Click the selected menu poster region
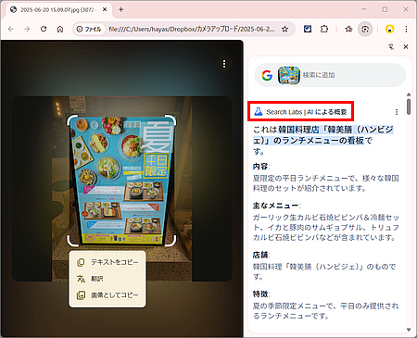This screenshot has height=338, width=417. pos(121,181)
